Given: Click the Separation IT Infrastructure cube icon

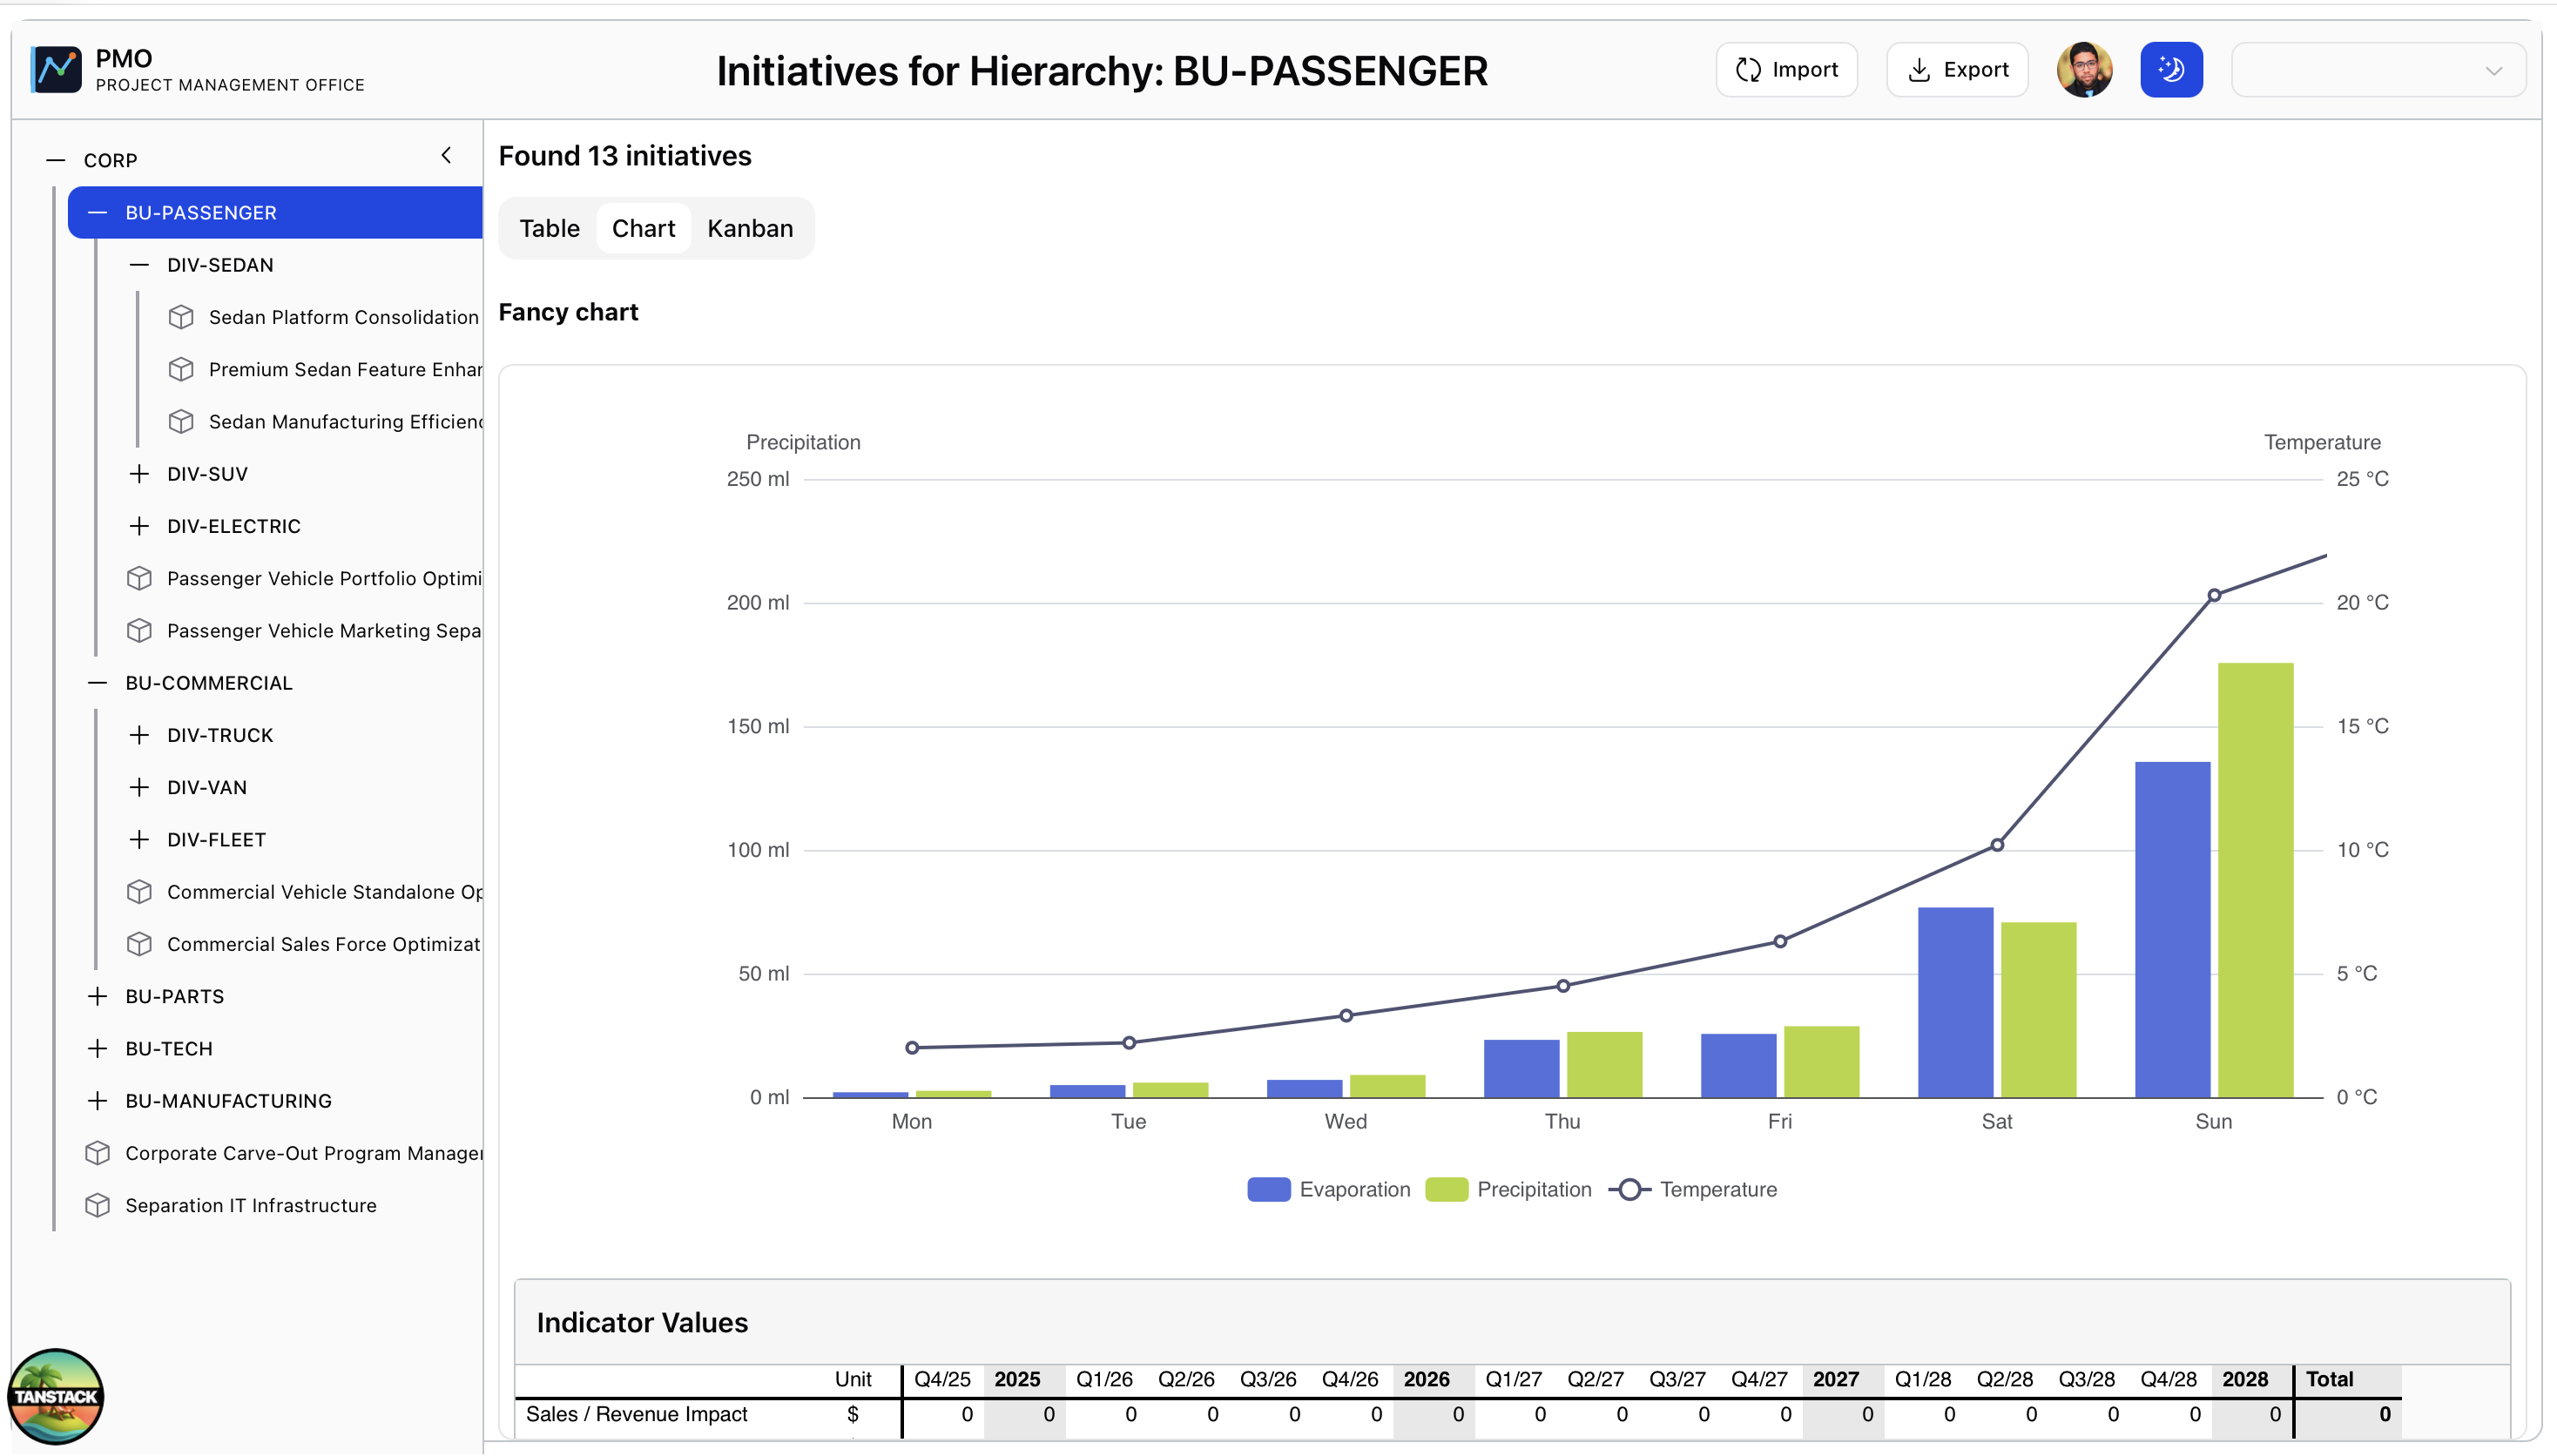Looking at the screenshot, I should tap(97, 1205).
